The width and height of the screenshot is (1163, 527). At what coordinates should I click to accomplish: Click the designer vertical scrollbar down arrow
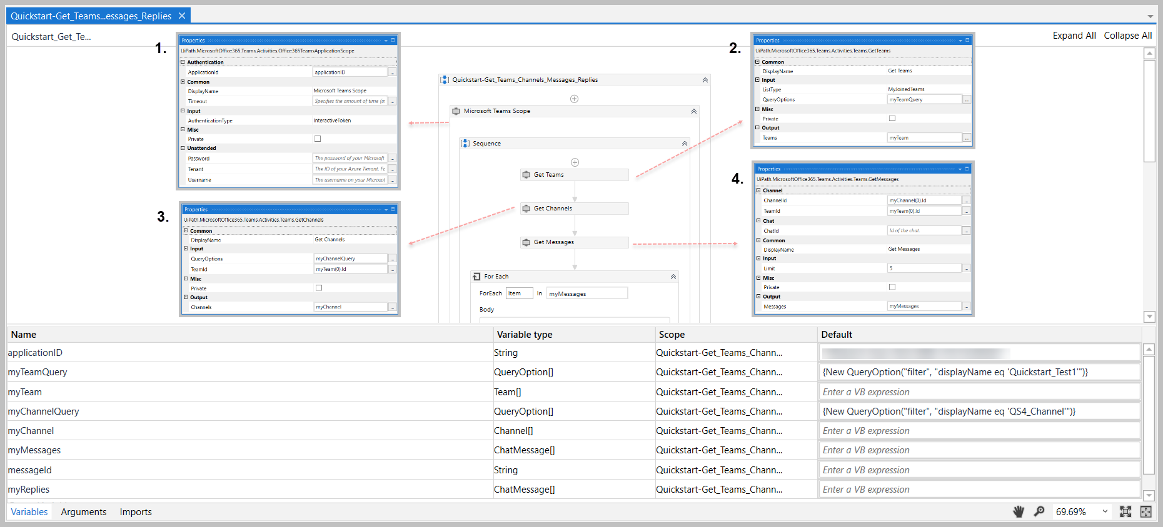coord(1149,317)
